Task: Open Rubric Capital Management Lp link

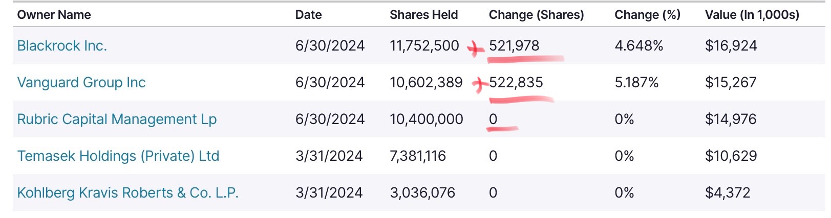Action: click(x=117, y=119)
